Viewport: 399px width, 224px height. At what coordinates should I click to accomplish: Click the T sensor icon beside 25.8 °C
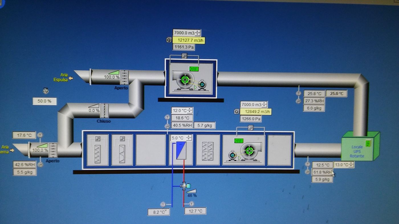pos(298,93)
